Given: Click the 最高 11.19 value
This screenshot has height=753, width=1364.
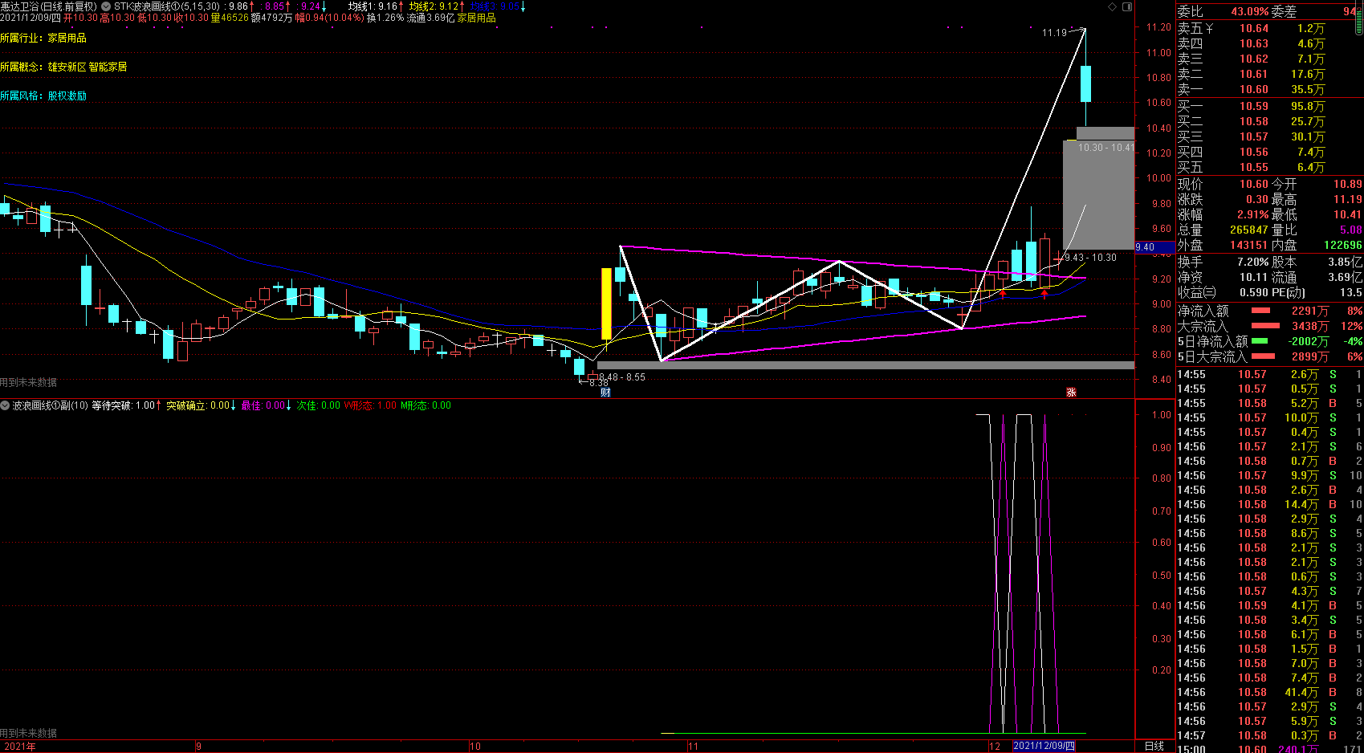Looking at the screenshot, I should [x=1348, y=200].
